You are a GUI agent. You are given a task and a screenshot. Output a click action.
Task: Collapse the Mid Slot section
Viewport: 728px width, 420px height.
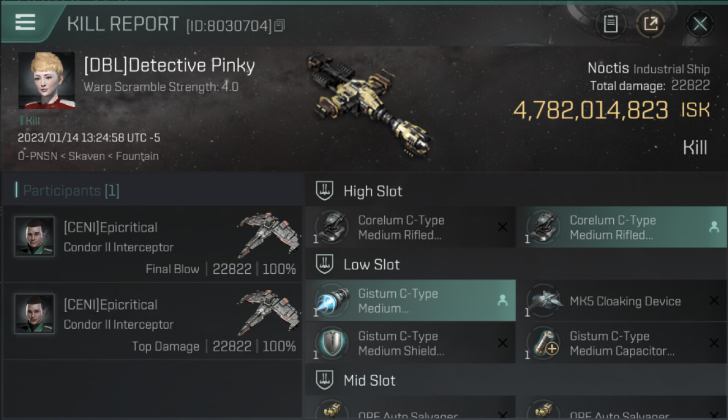[x=325, y=380]
